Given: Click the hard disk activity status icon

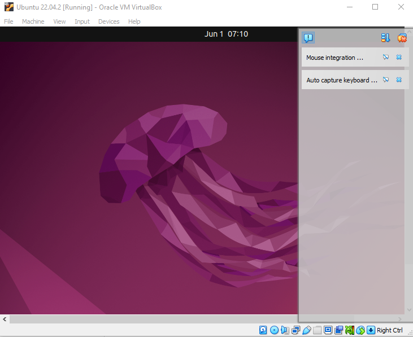Looking at the screenshot, I should pyautogui.click(x=263, y=330).
